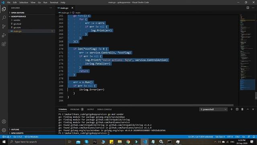257x145 pixels.
Task: Open the go.sum file
Action: click(x=32, y=27)
